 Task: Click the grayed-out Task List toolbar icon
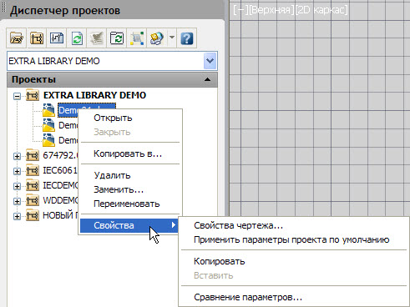click(97, 38)
